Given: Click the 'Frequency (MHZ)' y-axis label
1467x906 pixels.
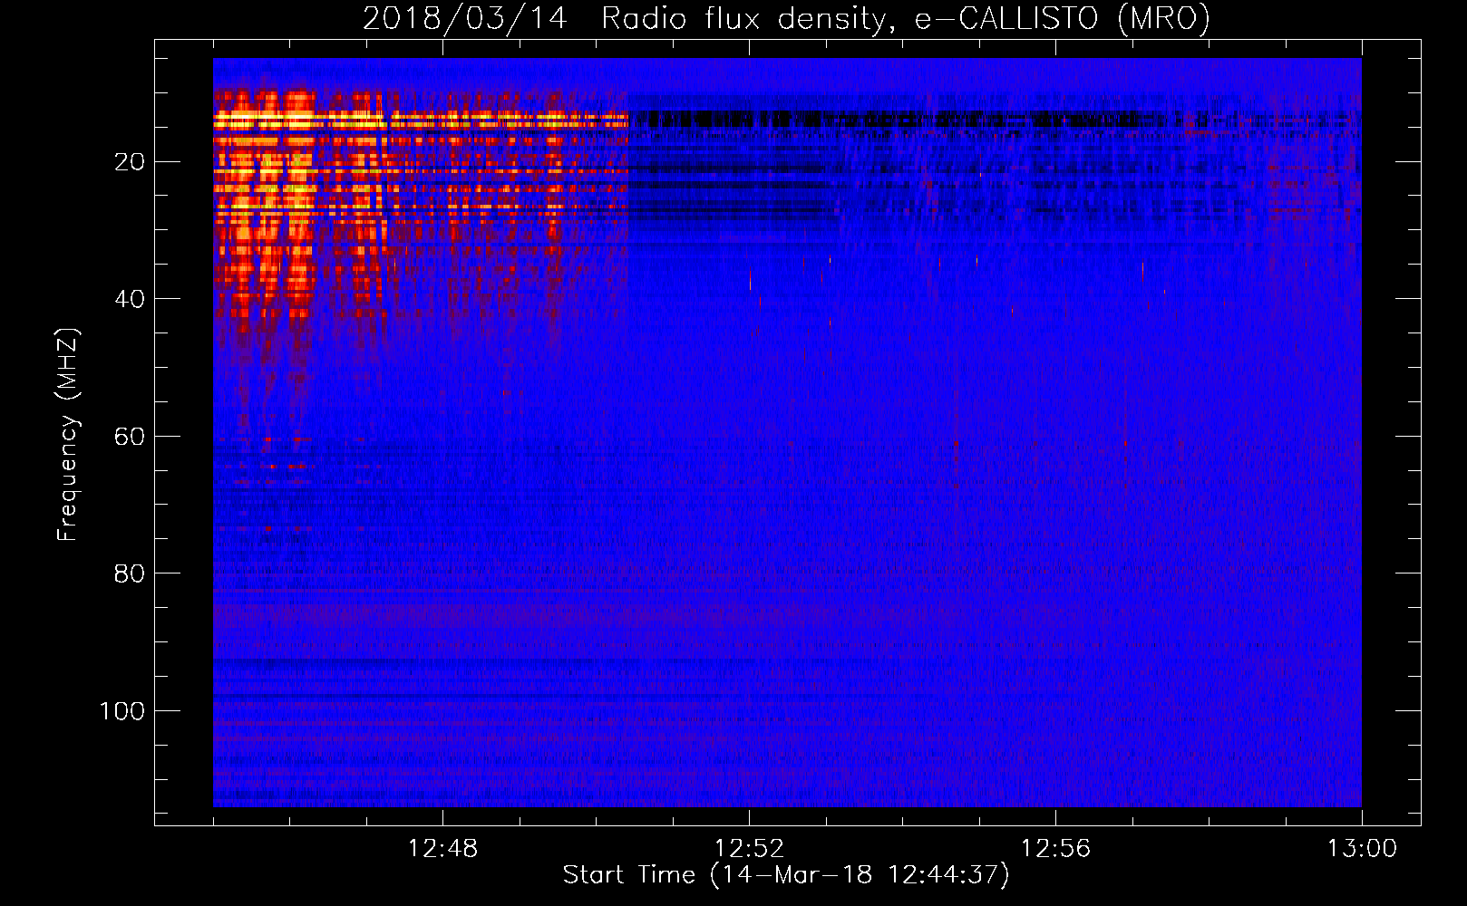Looking at the screenshot, I should point(68,435).
